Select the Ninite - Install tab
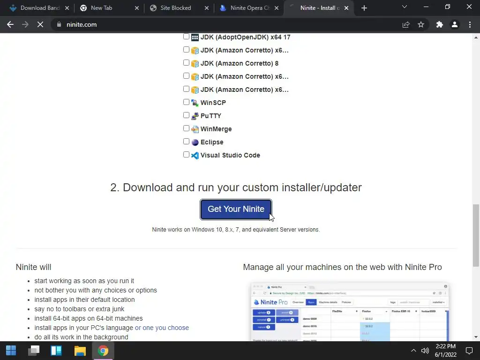480x360 pixels. coord(318,8)
